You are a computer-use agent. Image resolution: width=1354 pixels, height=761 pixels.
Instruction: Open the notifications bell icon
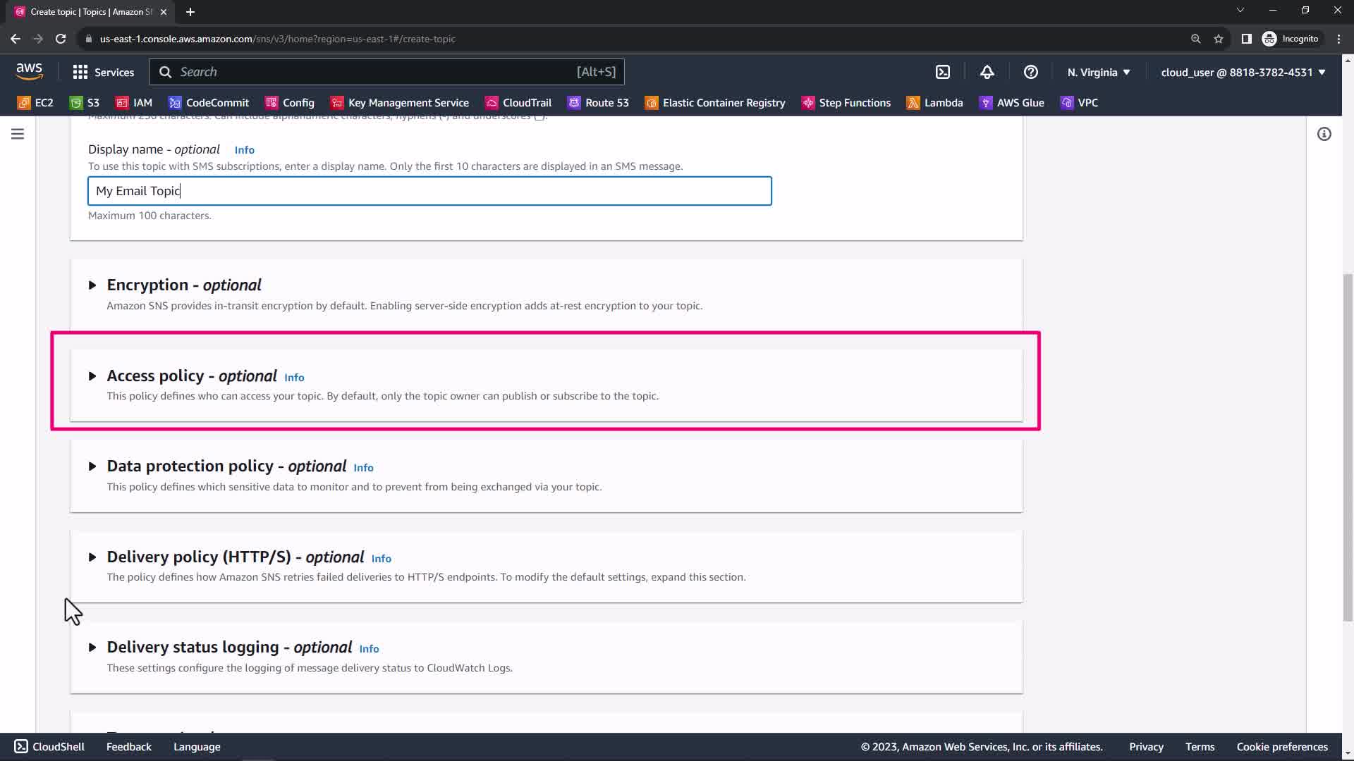click(x=987, y=72)
